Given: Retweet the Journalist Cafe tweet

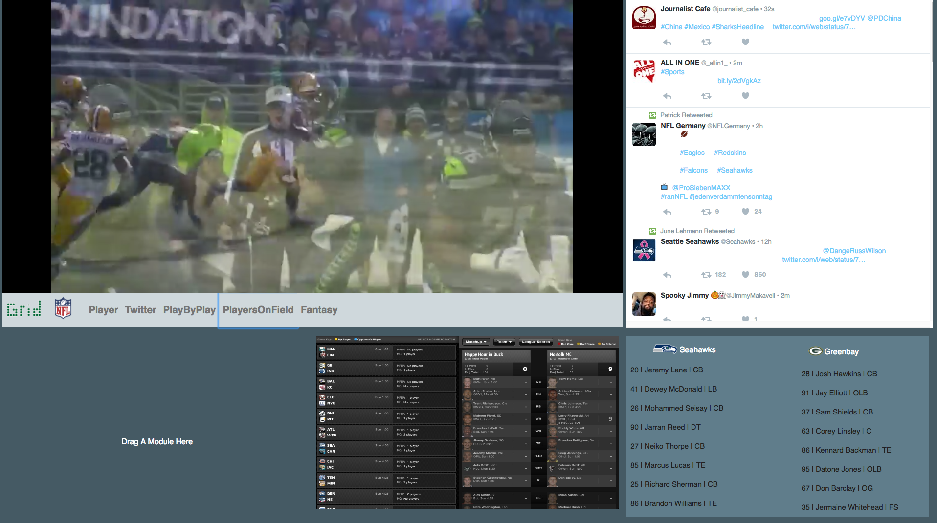Looking at the screenshot, I should (706, 42).
